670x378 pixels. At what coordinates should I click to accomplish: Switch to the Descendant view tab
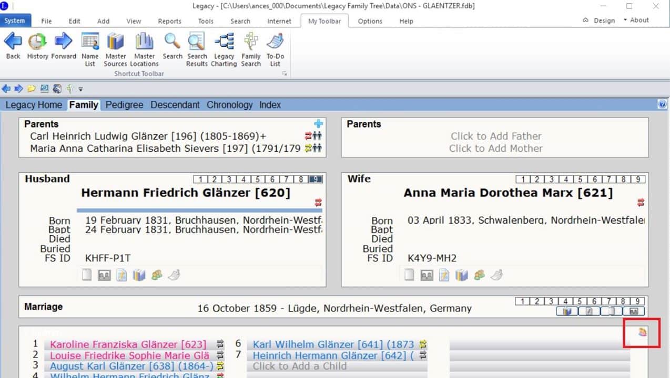tap(175, 104)
